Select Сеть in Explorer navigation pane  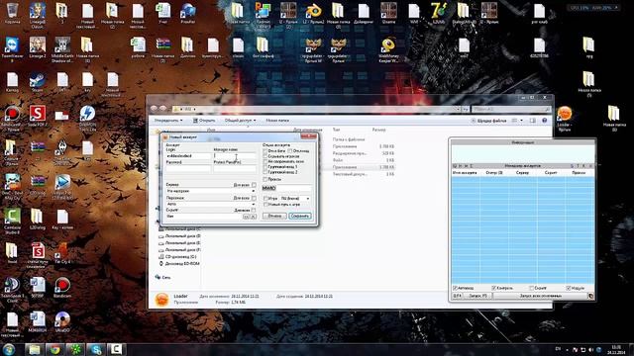(162, 277)
